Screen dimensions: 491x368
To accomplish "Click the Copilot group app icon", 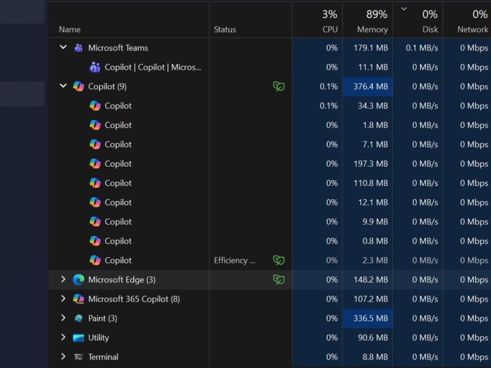I will click(78, 86).
